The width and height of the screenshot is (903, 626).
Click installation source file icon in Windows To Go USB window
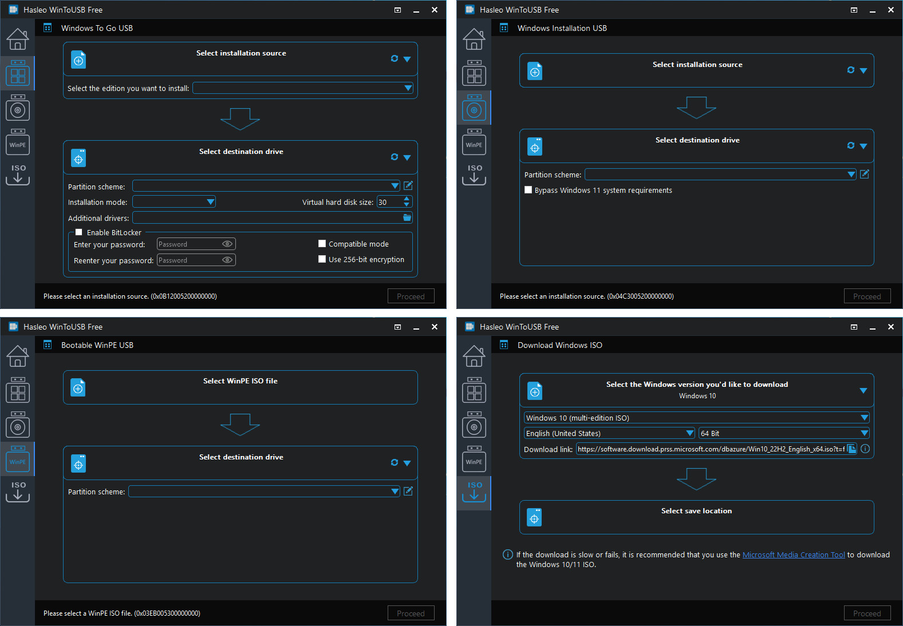click(x=78, y=60)
